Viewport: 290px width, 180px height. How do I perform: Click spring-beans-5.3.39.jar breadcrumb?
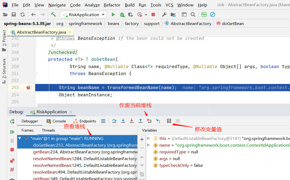27,23
